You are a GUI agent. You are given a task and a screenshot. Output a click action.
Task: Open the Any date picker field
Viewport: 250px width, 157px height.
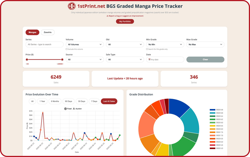tap(165, 60)
